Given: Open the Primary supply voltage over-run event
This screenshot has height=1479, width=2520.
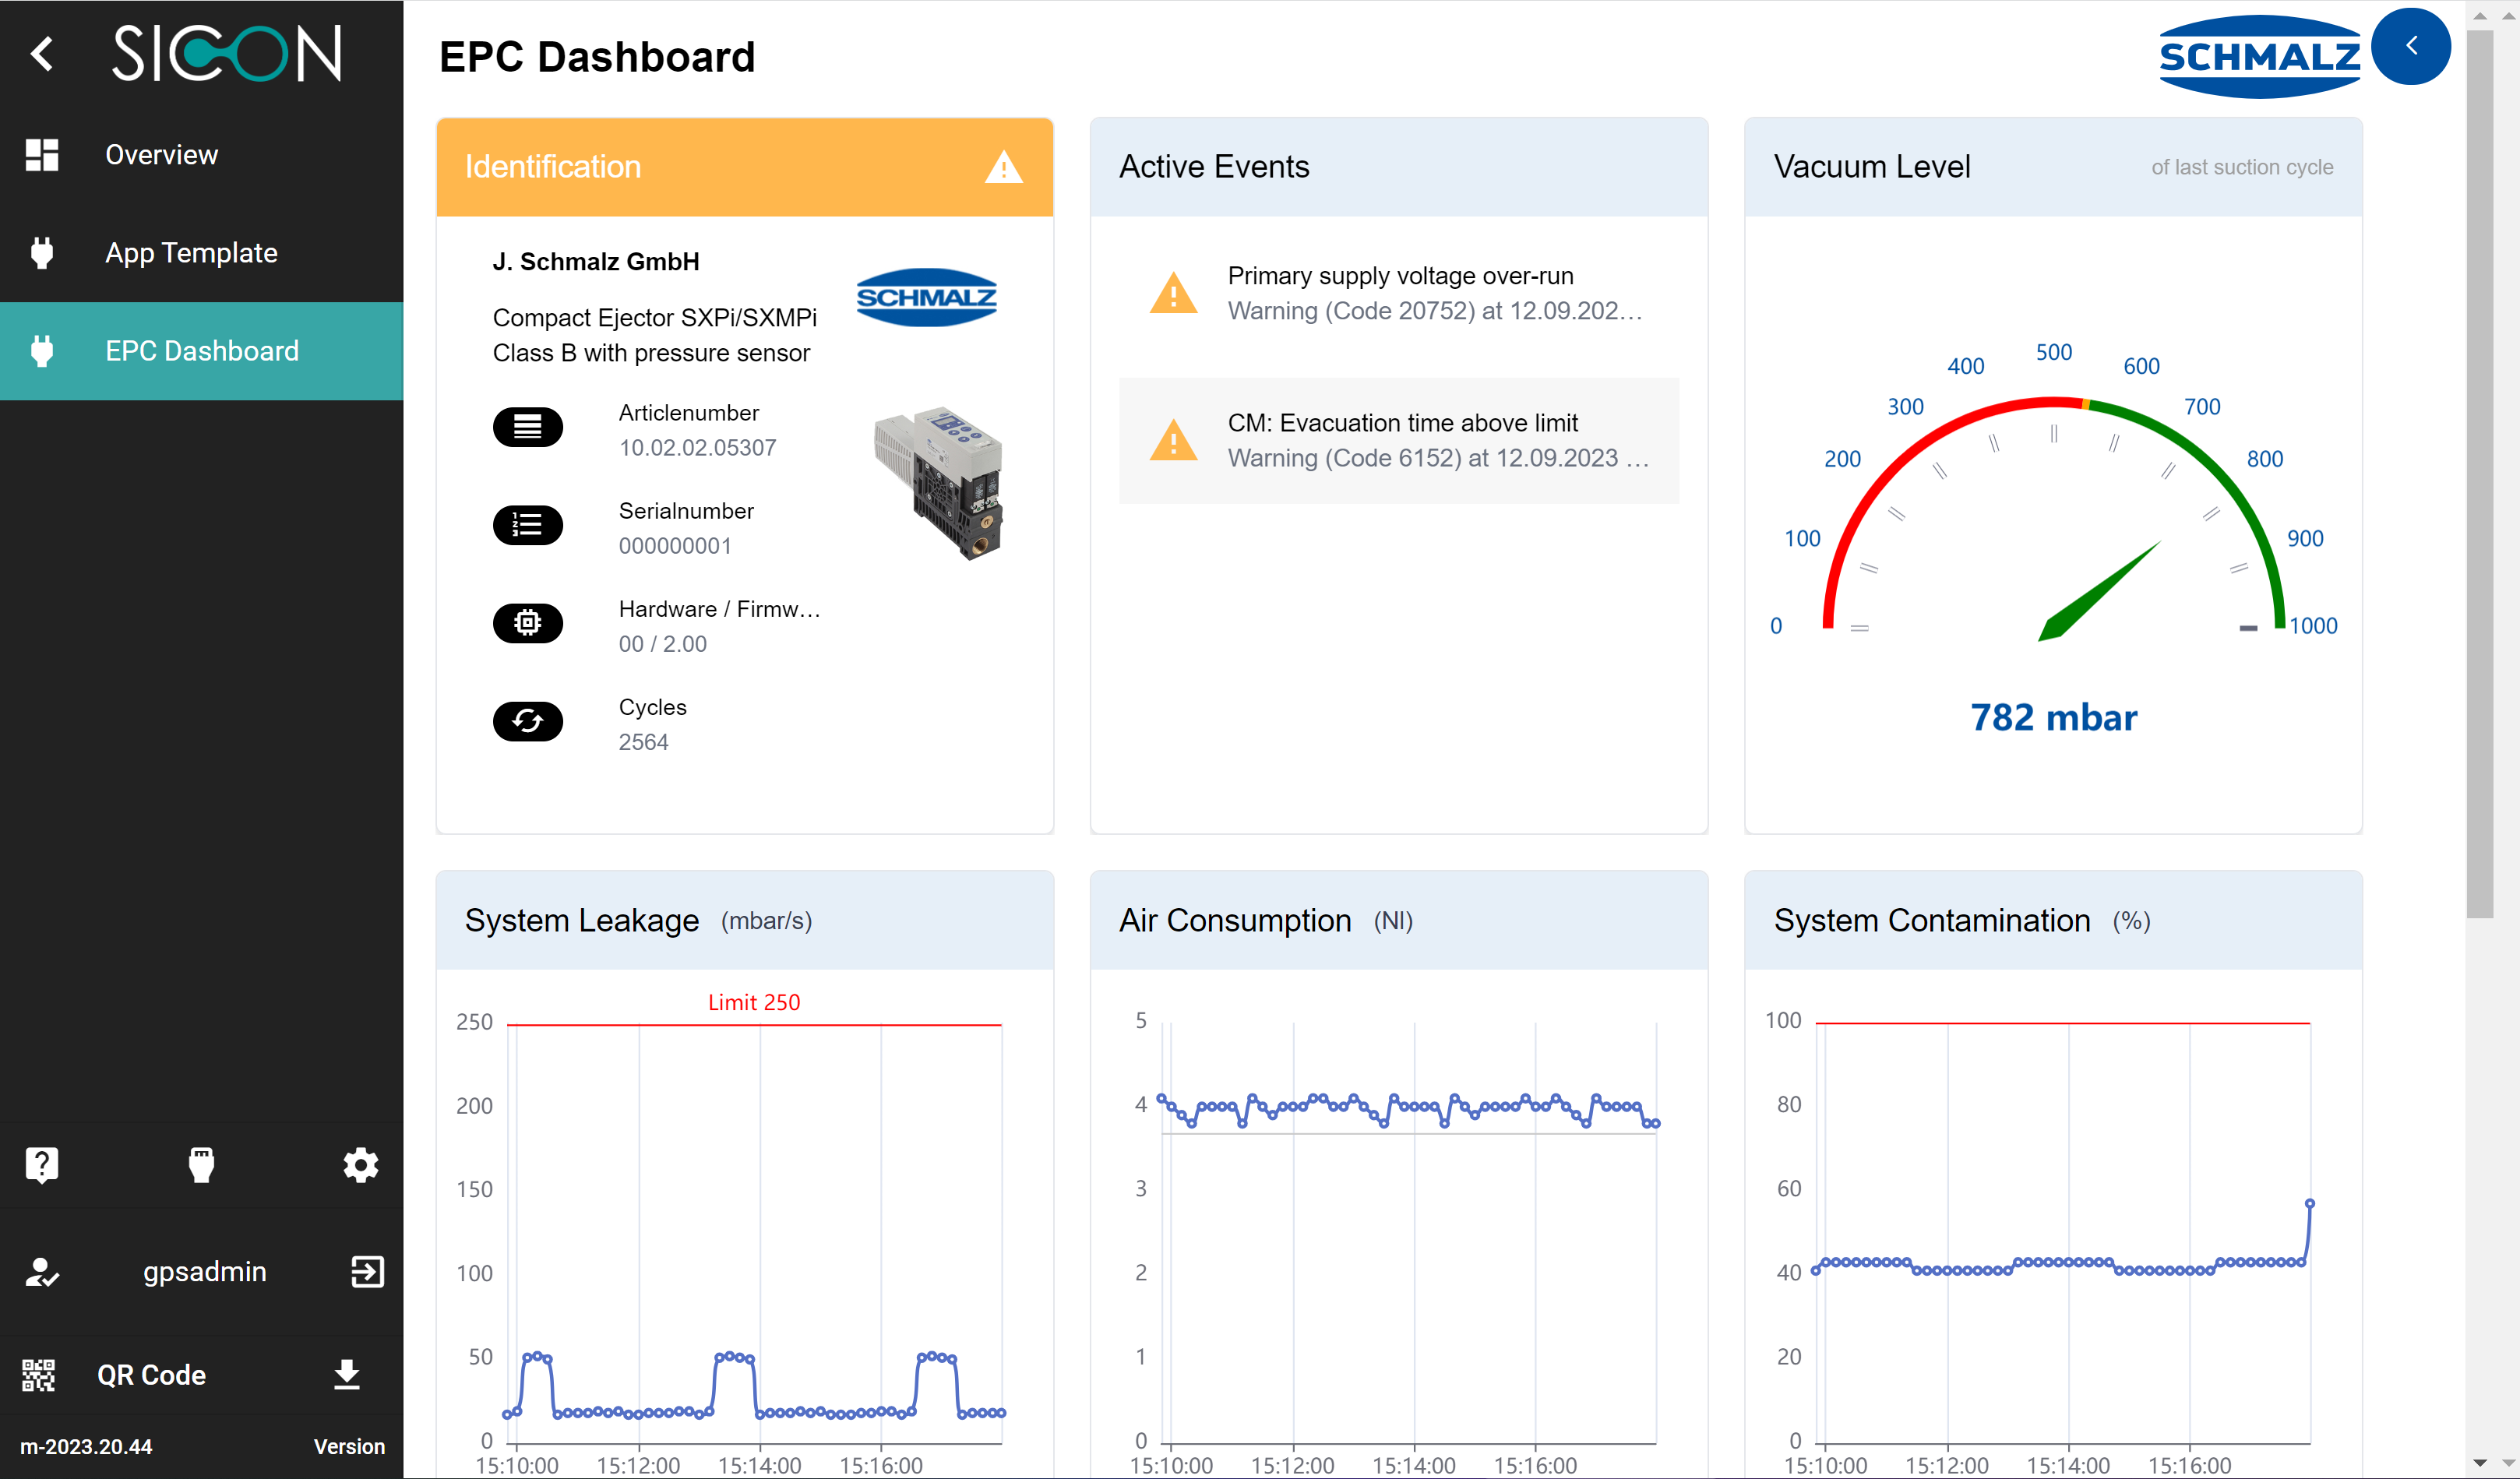Looking at the screenshot, I should coord(1398,293).
